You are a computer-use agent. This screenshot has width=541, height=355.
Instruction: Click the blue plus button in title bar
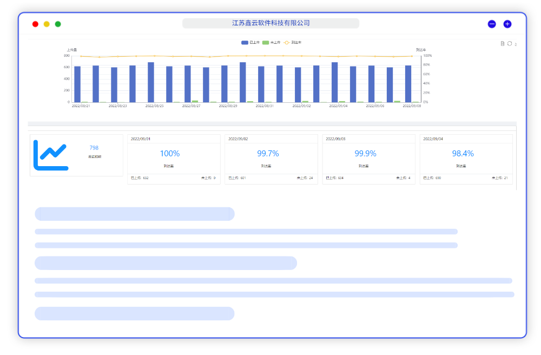tap(507, 24)
